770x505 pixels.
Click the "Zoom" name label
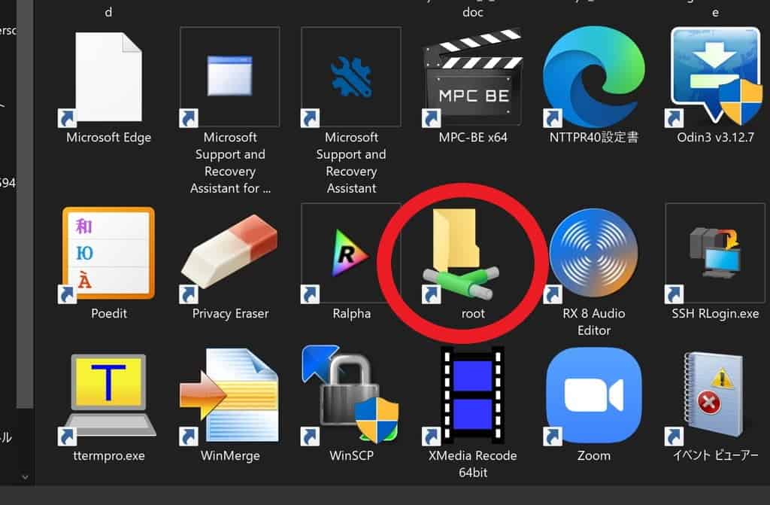[594, 456]
